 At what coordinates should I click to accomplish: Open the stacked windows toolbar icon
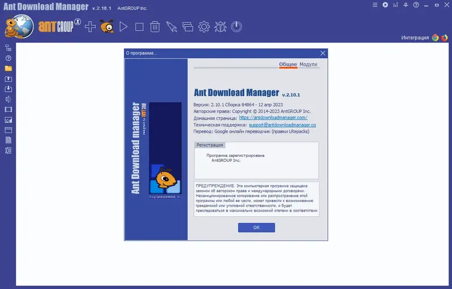point(188,27)
